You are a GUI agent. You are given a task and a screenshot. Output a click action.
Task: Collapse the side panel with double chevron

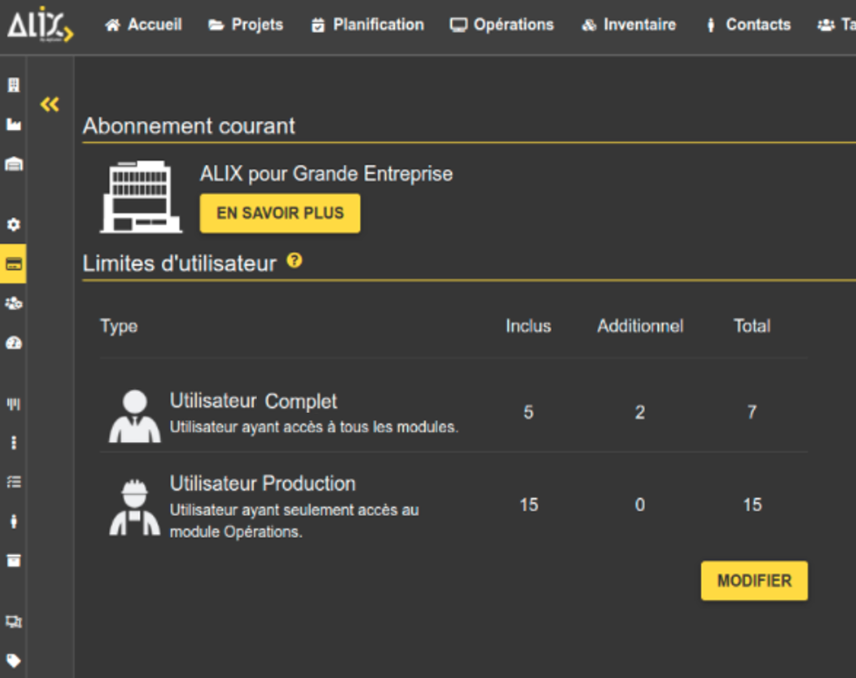(50, 104)
